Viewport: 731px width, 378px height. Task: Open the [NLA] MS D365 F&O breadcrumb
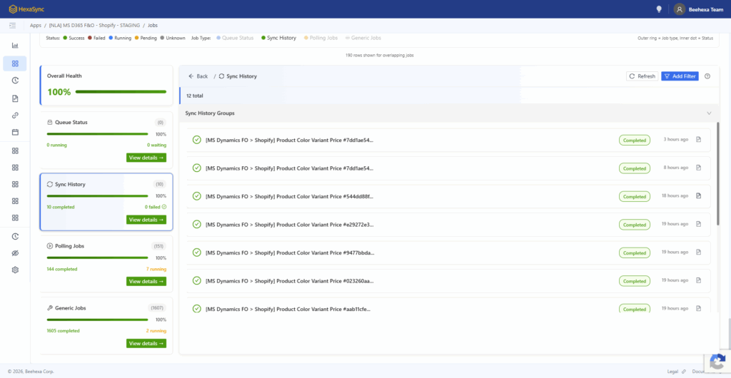[94, 25]
